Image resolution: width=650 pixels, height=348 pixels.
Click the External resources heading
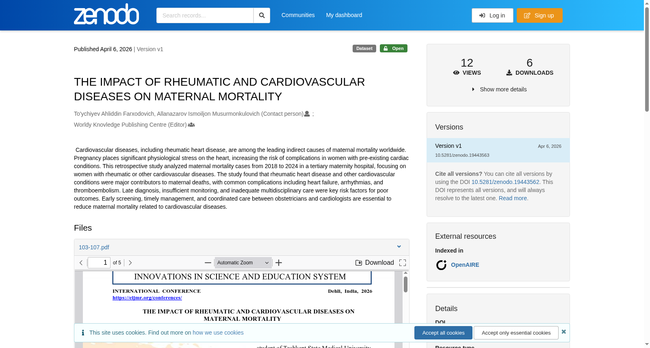[x=466, y=236]
